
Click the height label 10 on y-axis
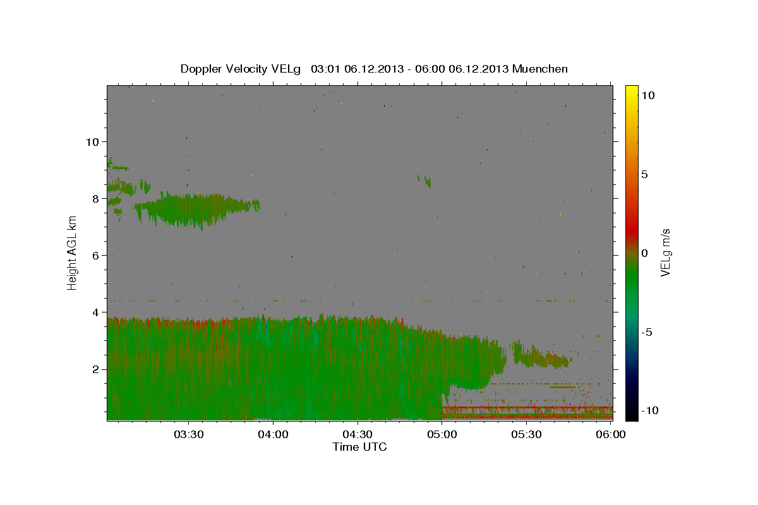pos(92,142)
